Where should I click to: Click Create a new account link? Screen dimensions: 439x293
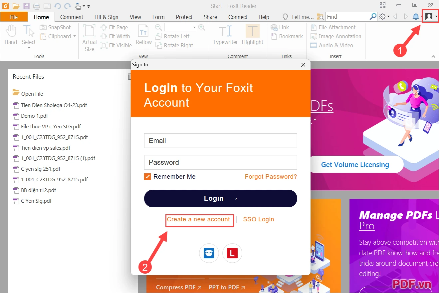tap(198, 219)
